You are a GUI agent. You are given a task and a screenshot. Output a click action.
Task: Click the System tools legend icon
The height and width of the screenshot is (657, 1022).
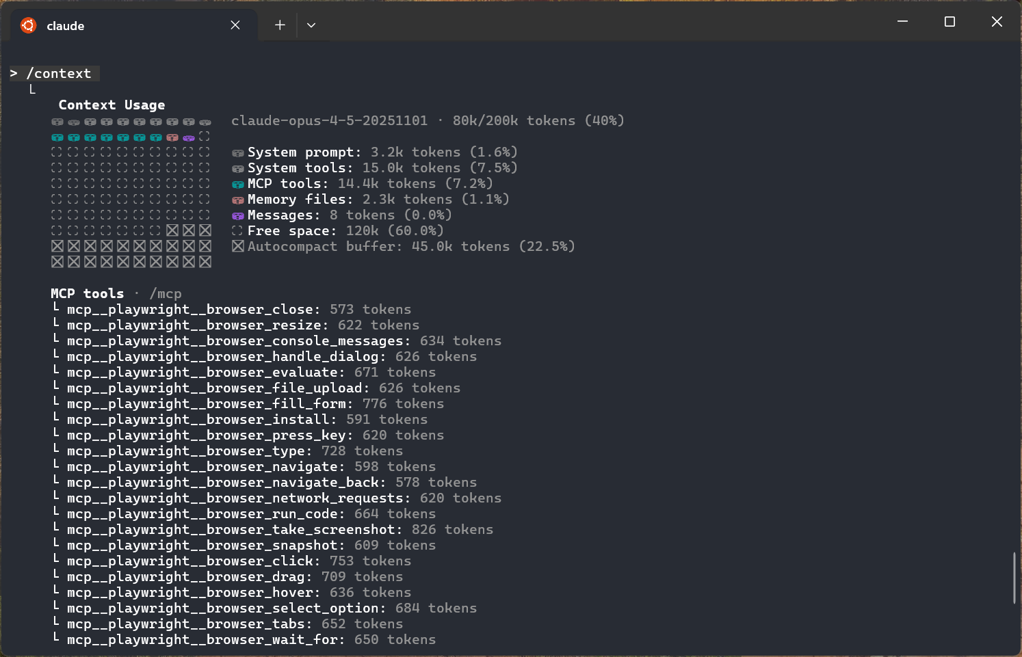click(x=238, y=169)
